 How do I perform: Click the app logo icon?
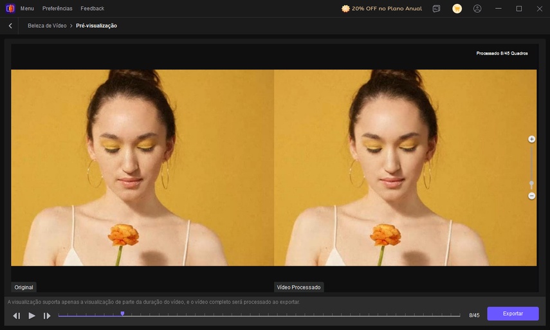pos(10,8)
